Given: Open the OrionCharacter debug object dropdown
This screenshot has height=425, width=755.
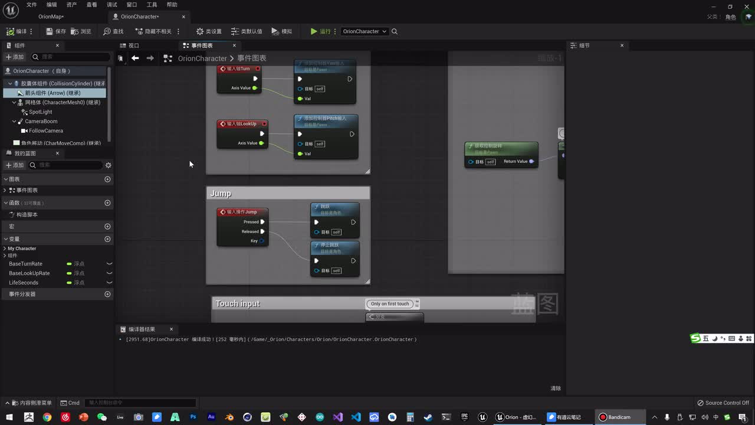Looking at the screenshot, I should (x=365, y=31).
